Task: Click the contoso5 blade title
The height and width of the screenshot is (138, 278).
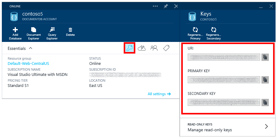Action: pyautogui.click(x=33, y=14)
